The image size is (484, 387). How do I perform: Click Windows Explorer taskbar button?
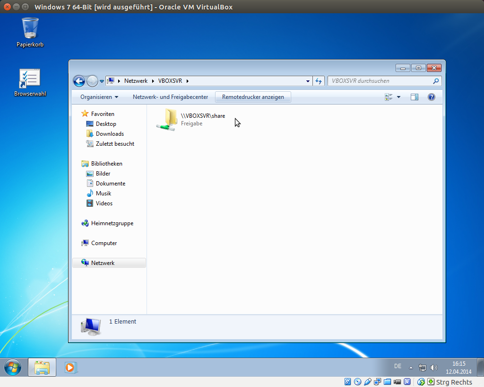42,367
